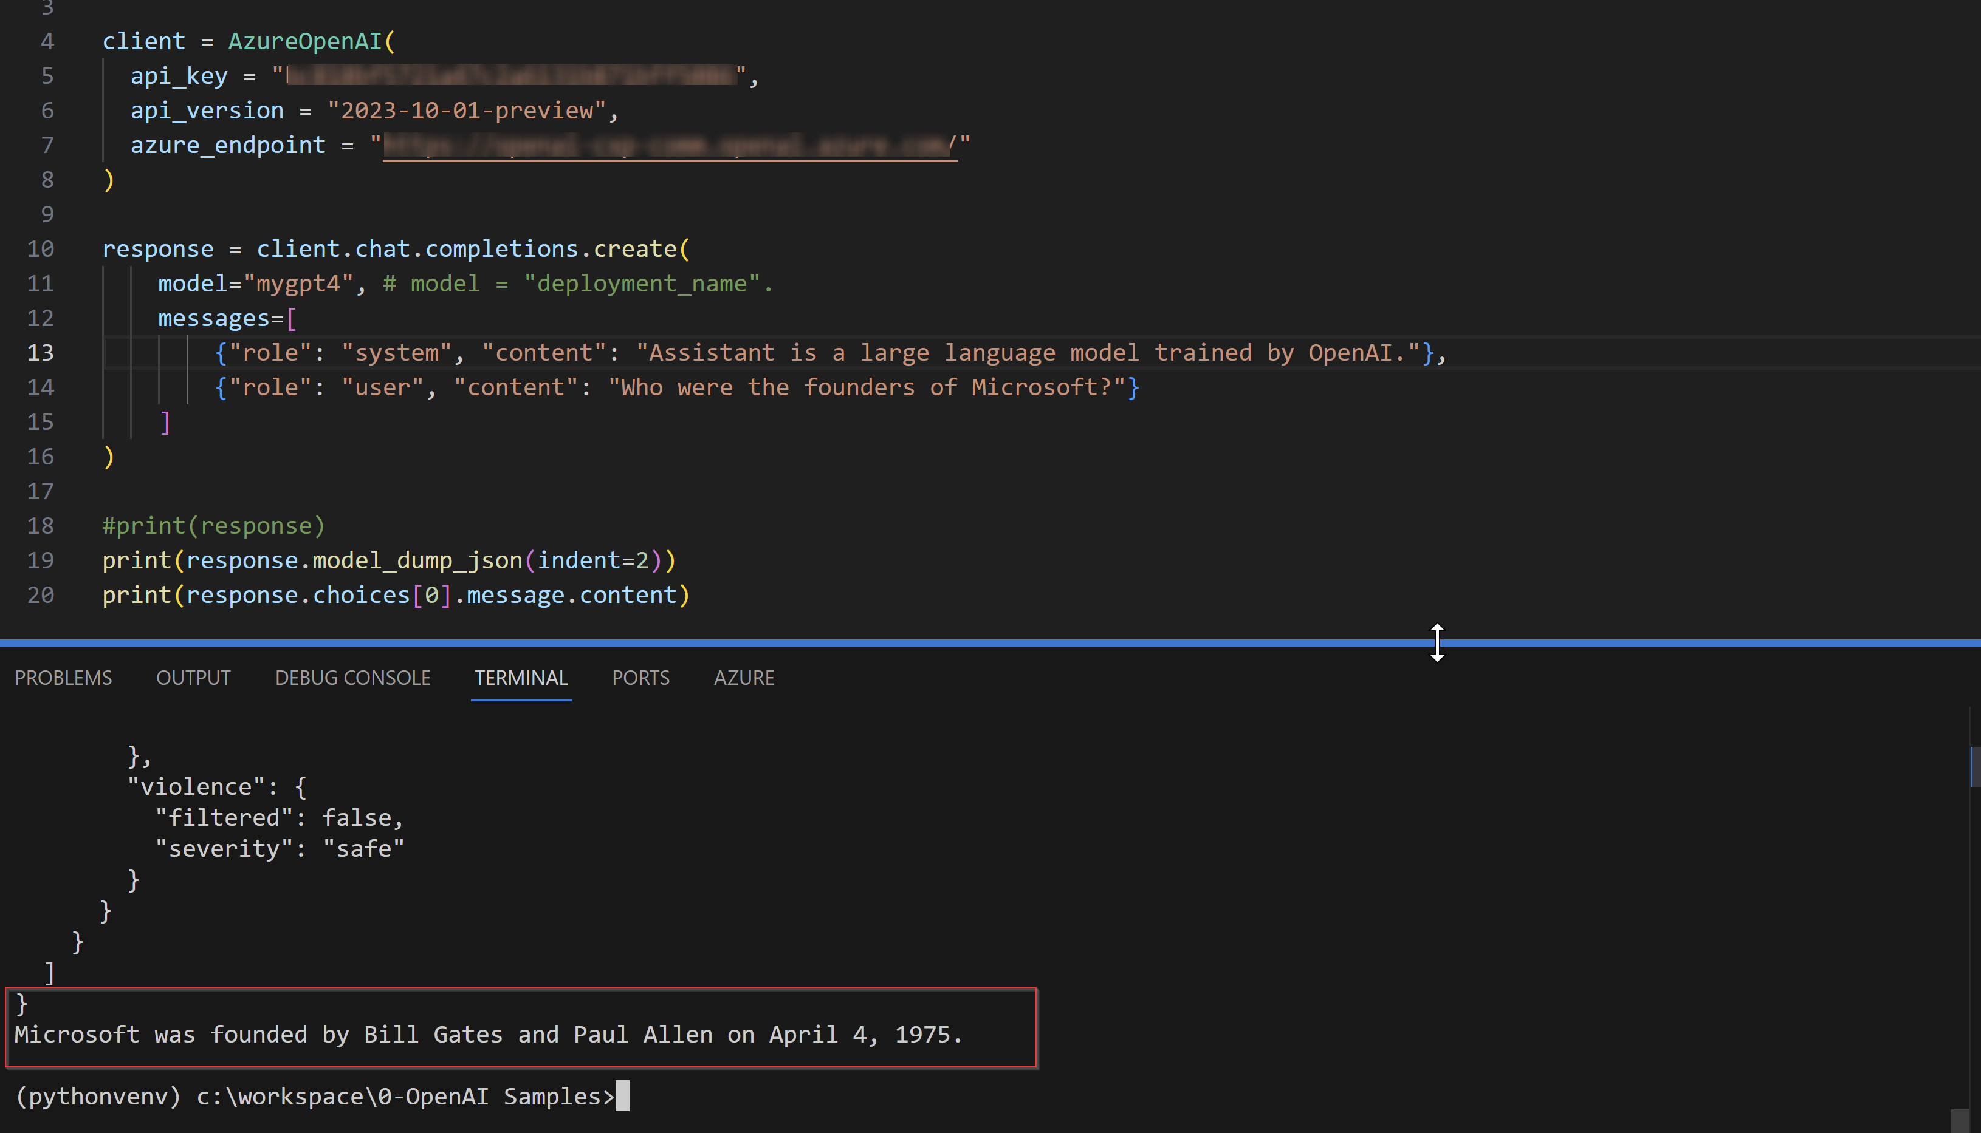The image size is (1981, 1133).
Task: Switch to the PORTS tab
Action: point(640,678)
